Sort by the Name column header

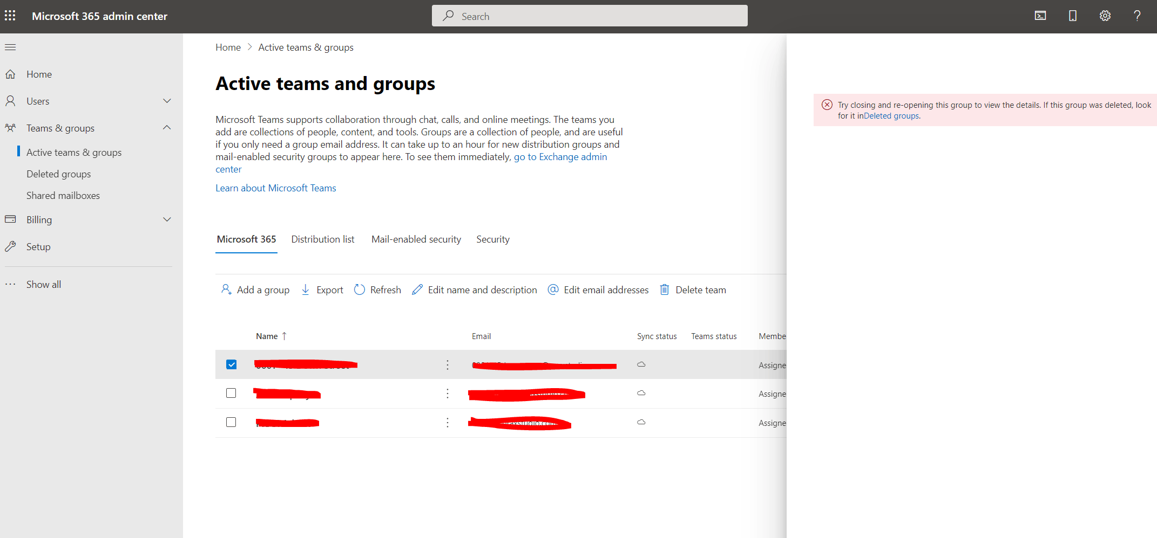272,336
